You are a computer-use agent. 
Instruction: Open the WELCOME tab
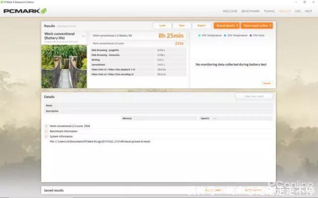tap(230, 11)
